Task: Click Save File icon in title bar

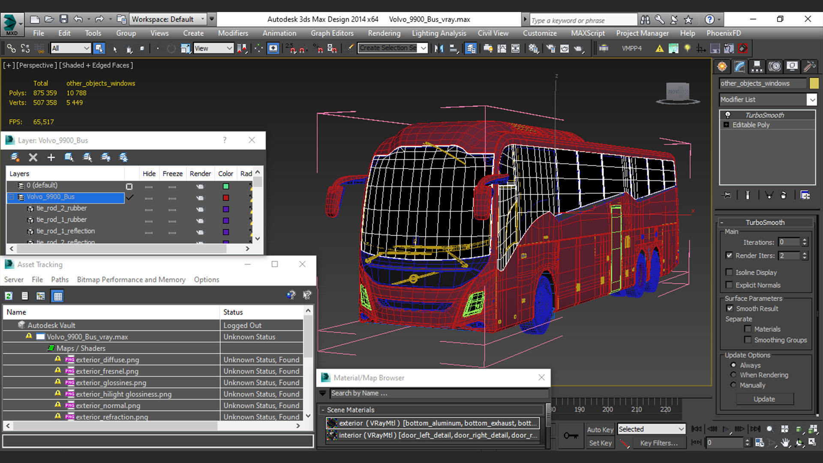Action: (64, 19)
